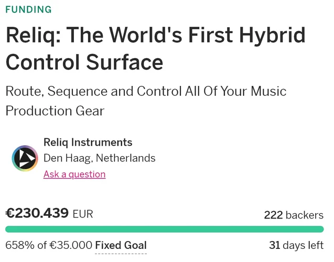This screenshot has width=334, height=262.
Task: Click the €230.439 raised amount
Action: (37, 213)
